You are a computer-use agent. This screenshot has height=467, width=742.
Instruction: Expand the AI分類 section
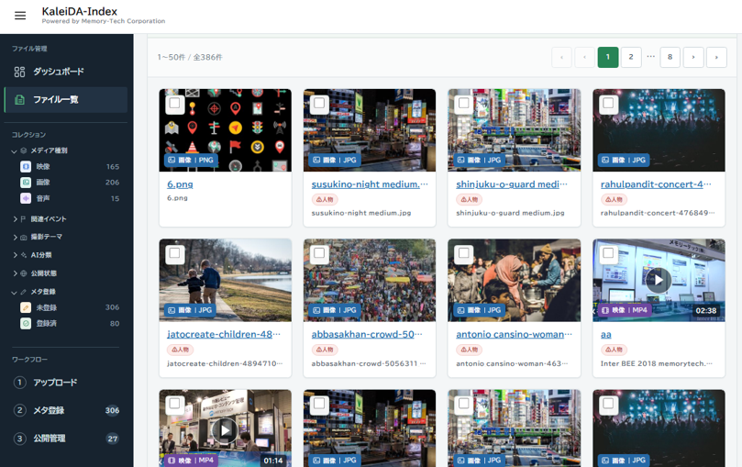pos(16,255)
